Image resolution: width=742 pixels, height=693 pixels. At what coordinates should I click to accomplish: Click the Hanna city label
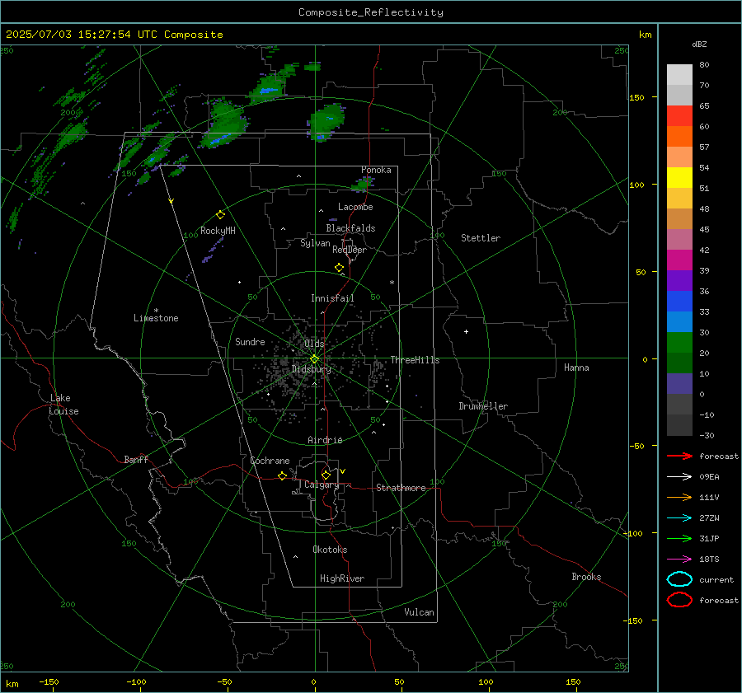(576, 368)
